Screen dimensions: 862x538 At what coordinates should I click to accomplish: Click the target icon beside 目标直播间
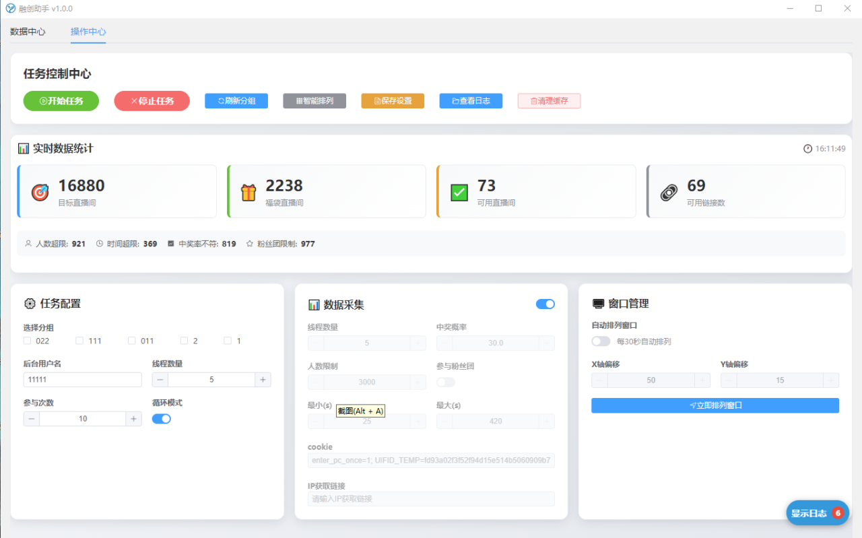40,193
